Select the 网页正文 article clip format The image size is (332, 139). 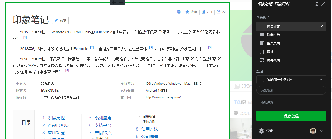(x=291, y=26)
